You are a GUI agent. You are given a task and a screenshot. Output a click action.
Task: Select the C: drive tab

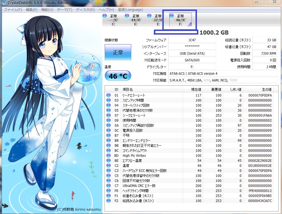click(113, 20)
